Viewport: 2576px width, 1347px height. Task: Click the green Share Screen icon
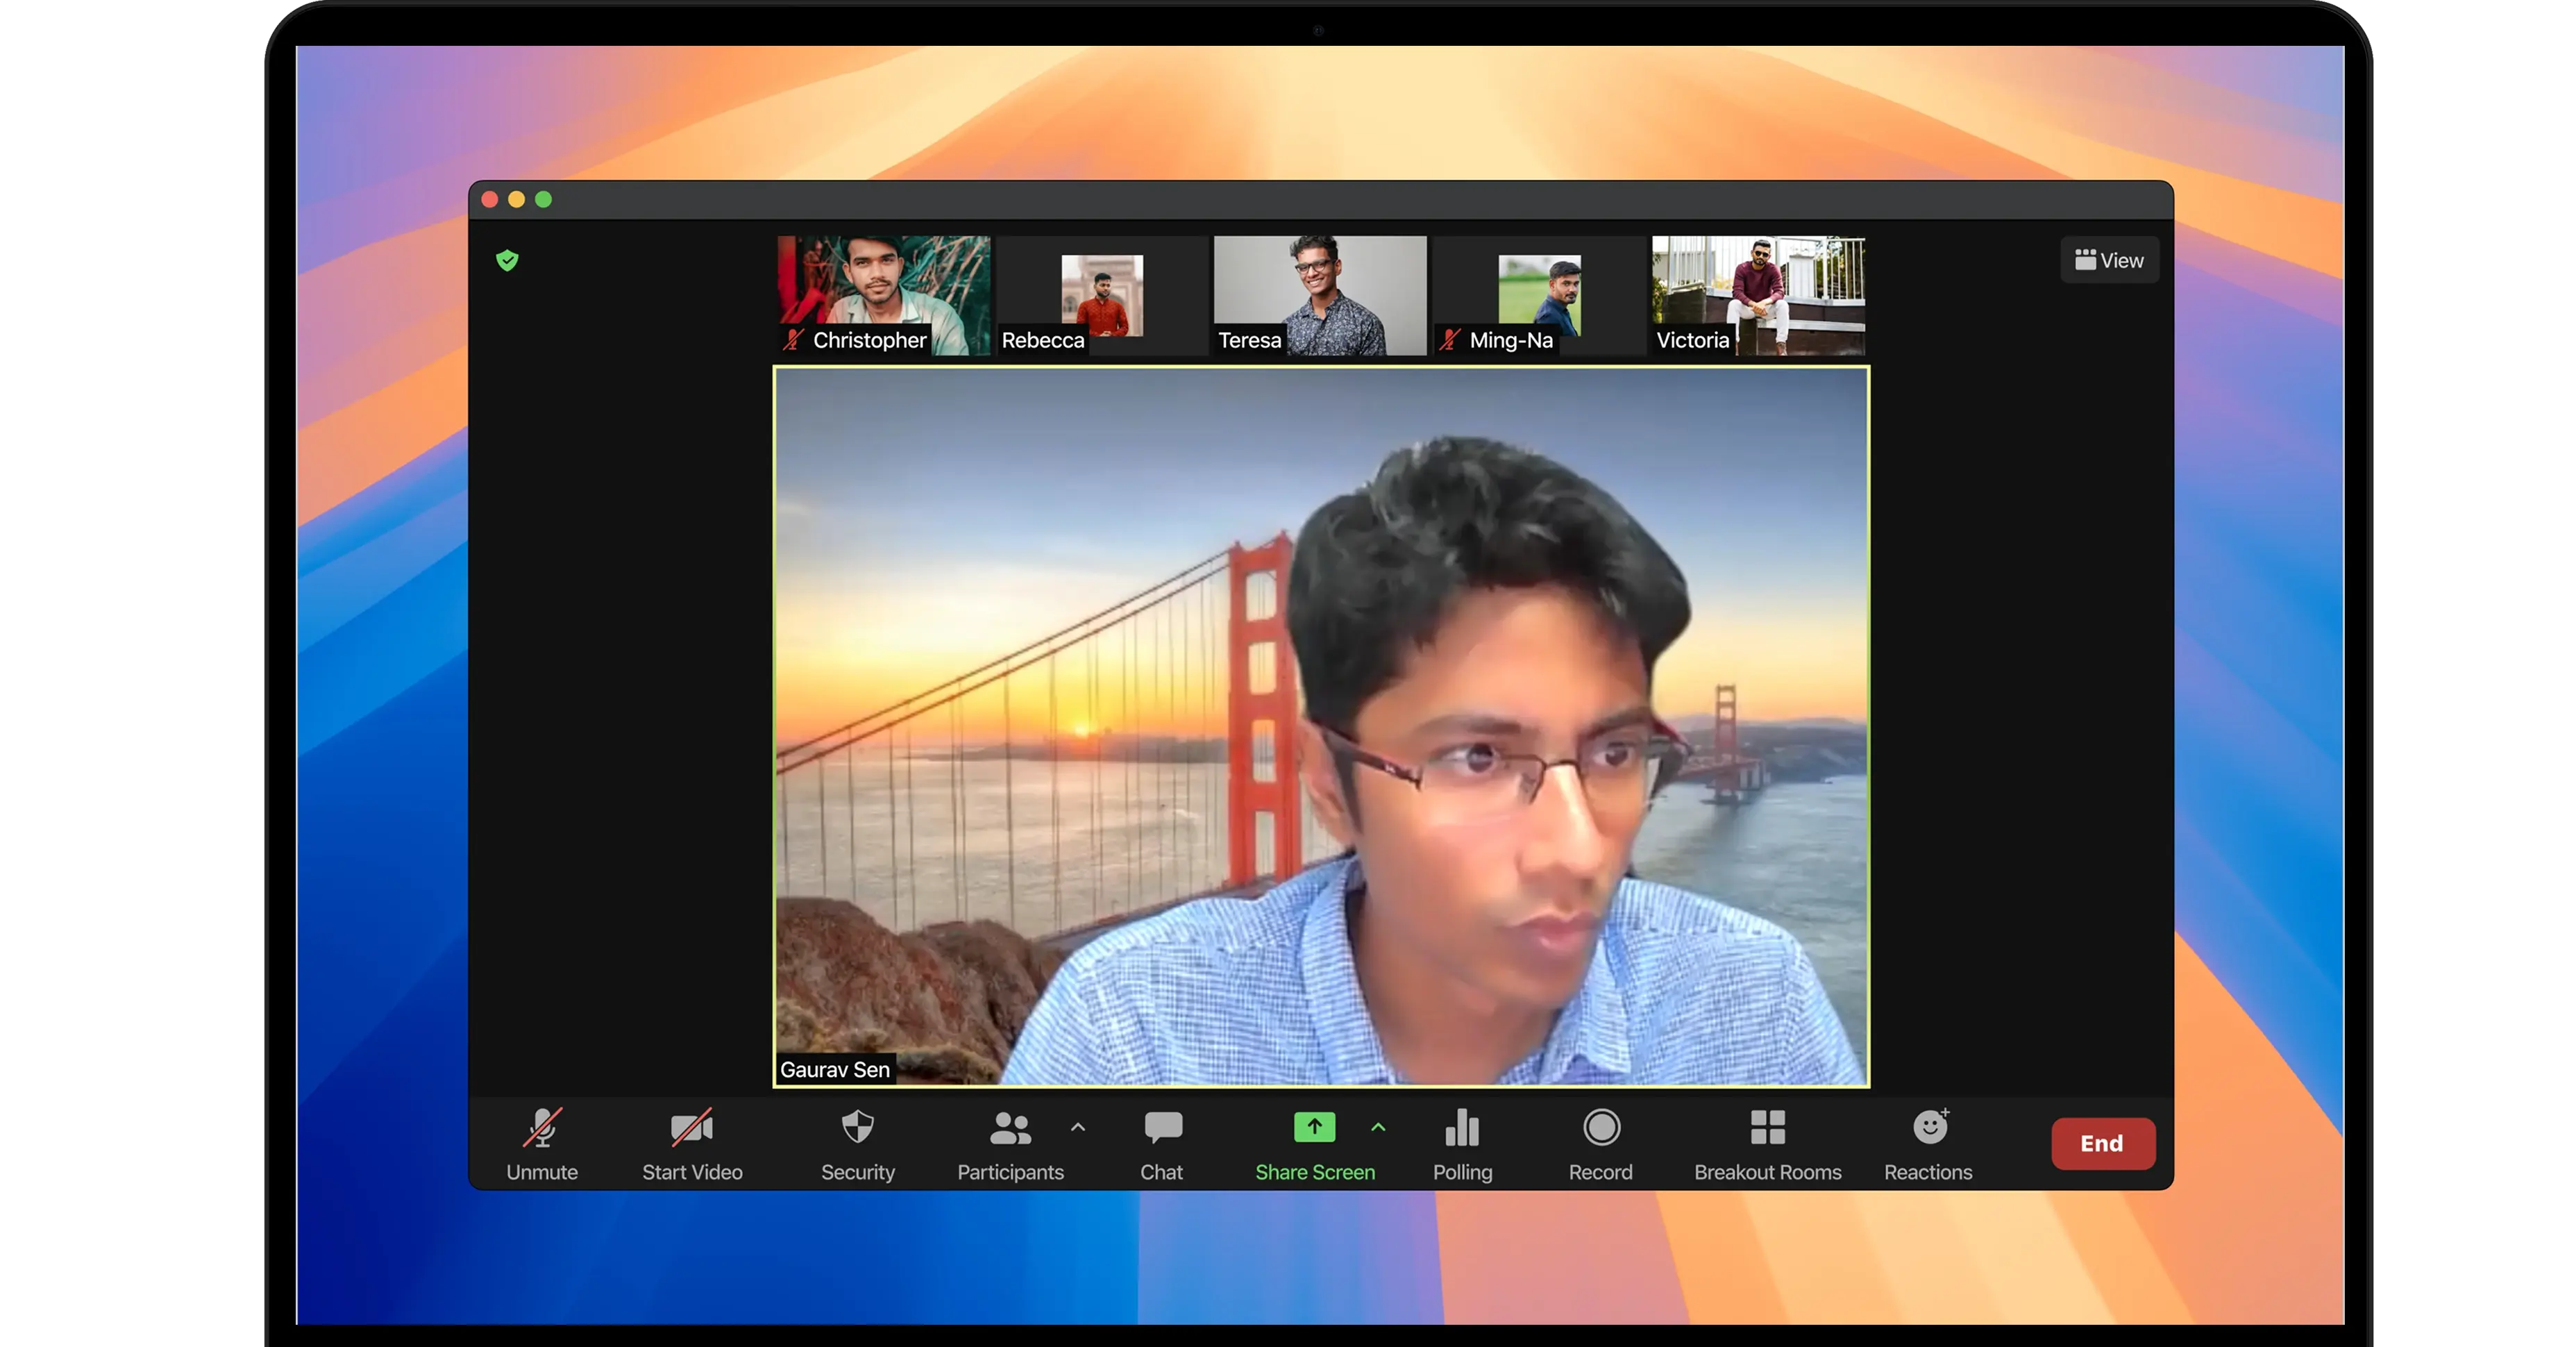click(1314, 1127)
